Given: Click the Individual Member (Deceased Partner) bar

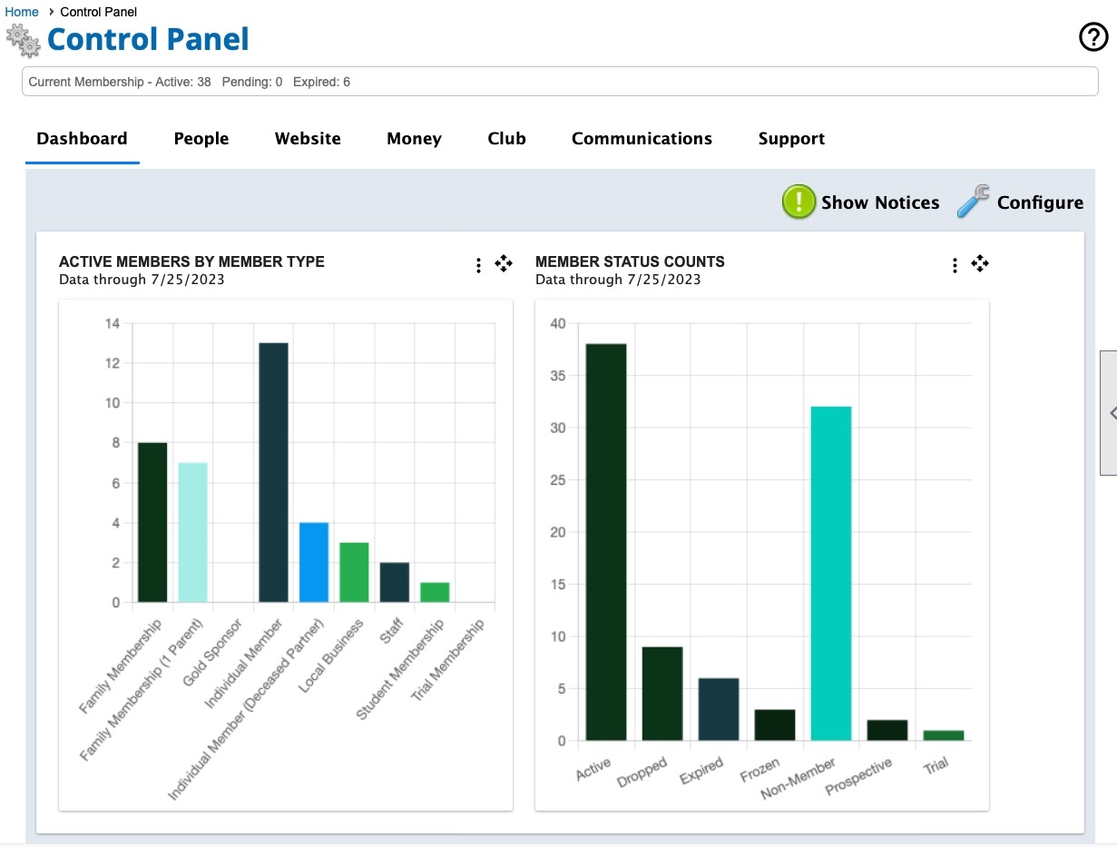Looking at the screenshot, I should pyautogui.click(x=314, y=562).
